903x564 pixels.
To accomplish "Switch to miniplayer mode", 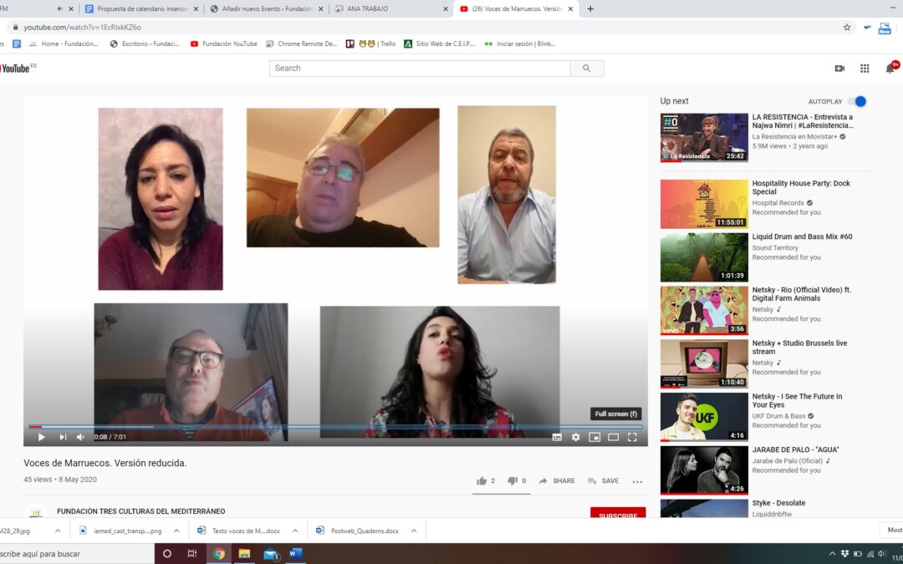I will [x=594, y=437].
